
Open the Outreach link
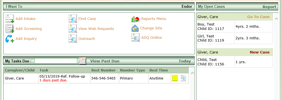click(87, 39)
